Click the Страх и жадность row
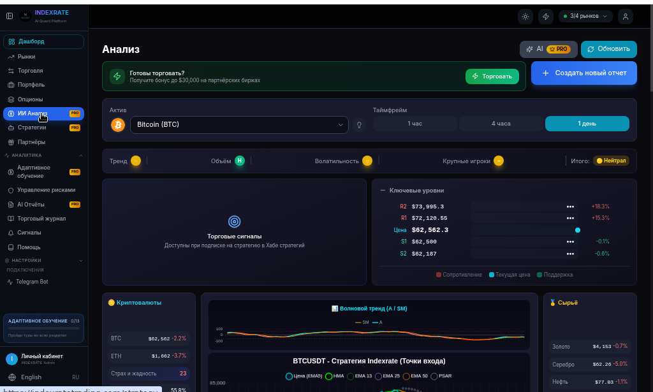Image resolution: width=653 pixels, height=392 pixels. (x=149, y=374)
